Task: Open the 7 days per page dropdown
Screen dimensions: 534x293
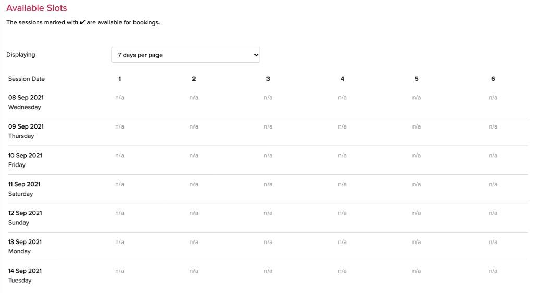Action: 185,55
